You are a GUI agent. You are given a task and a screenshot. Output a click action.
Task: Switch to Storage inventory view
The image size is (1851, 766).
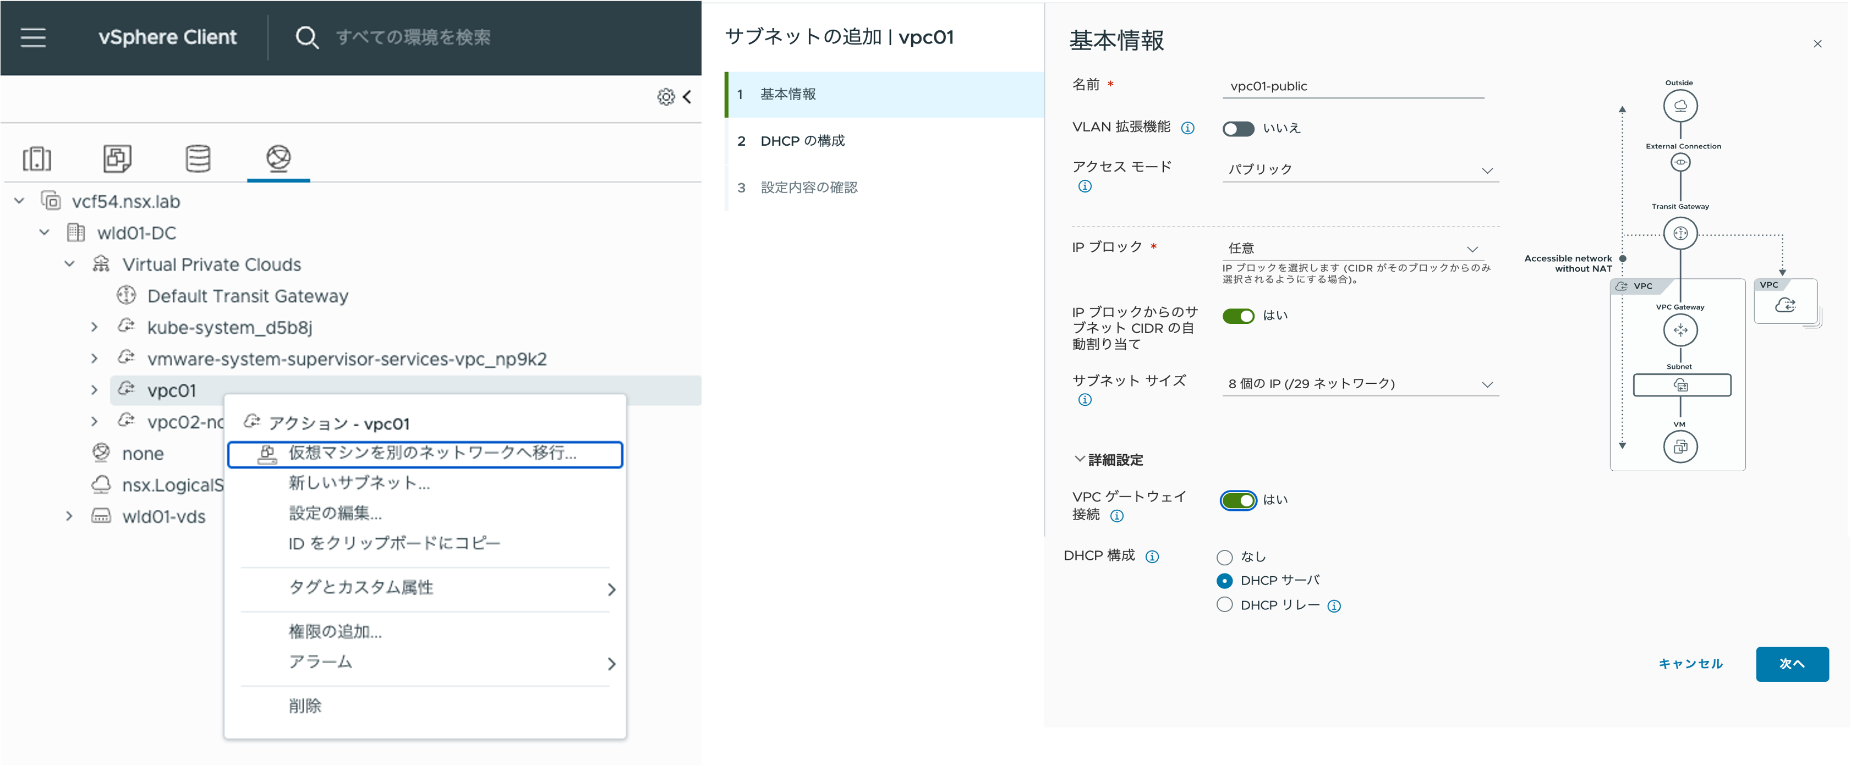coord(198,159)
